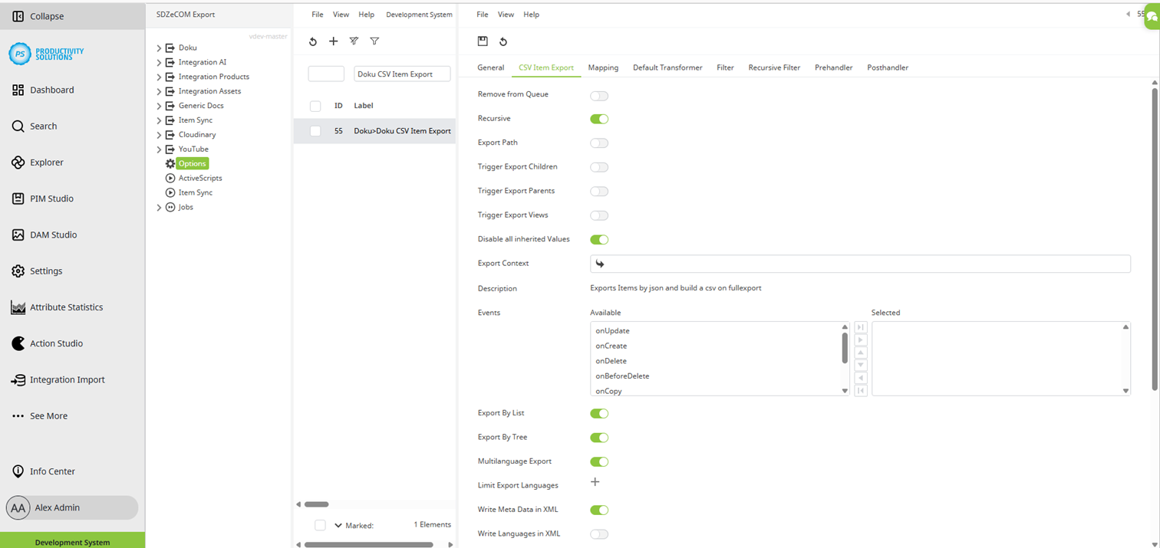The width and height of the screenshot is (1160, 548).
Task: Open ActiveScripts in the tree
Action: coord(200,178)
